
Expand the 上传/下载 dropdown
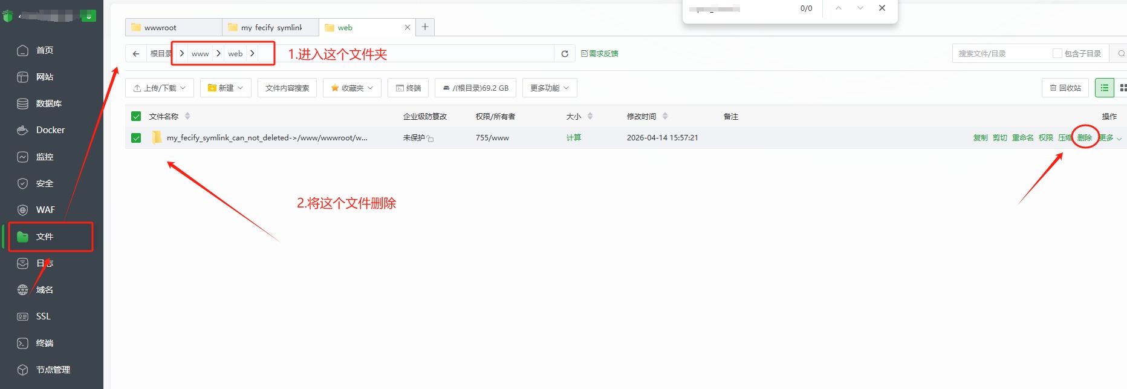pyautogui.click(x=160, y=88)
